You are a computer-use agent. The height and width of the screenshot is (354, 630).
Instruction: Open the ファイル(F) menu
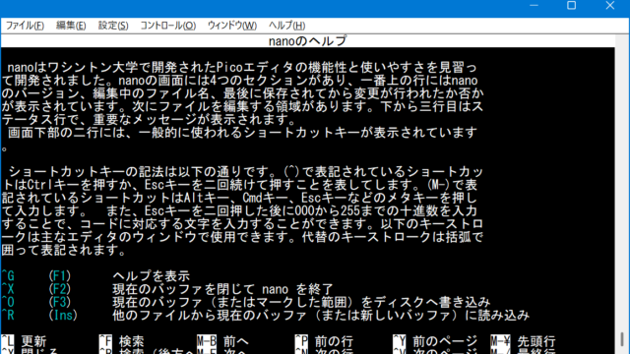pyautogui.click(x=25, y=26)
